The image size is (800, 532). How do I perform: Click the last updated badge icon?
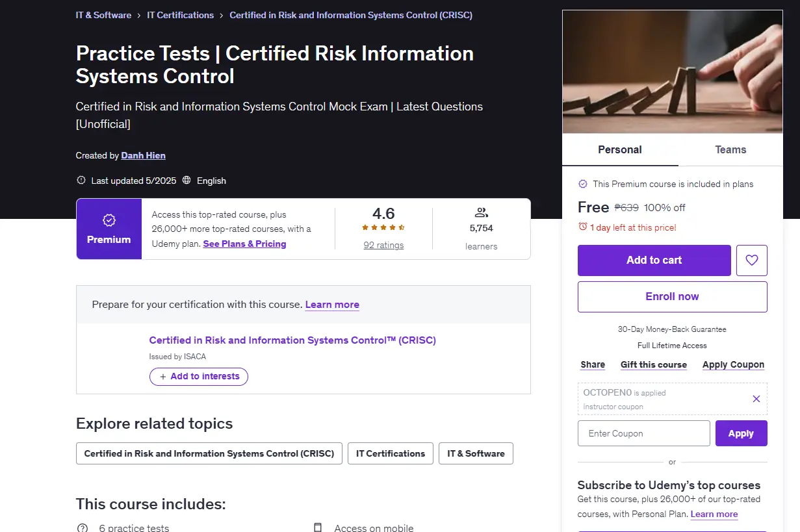coord(81,181)
